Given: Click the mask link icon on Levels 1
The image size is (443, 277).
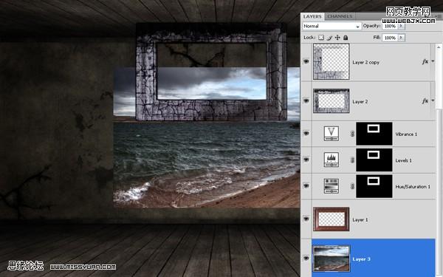Looking at the screenshot, I should pyautogui.click(x=352, y=160).
